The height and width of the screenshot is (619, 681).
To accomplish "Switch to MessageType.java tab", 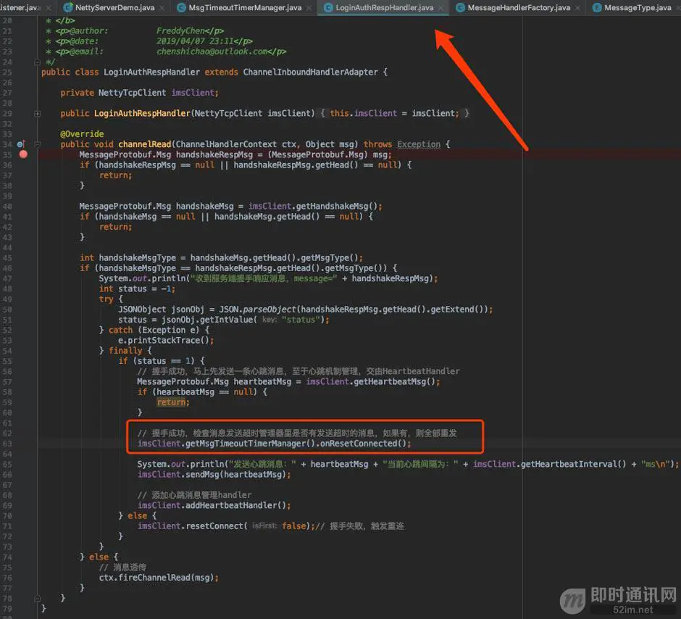I will click(x=638, y=7).
